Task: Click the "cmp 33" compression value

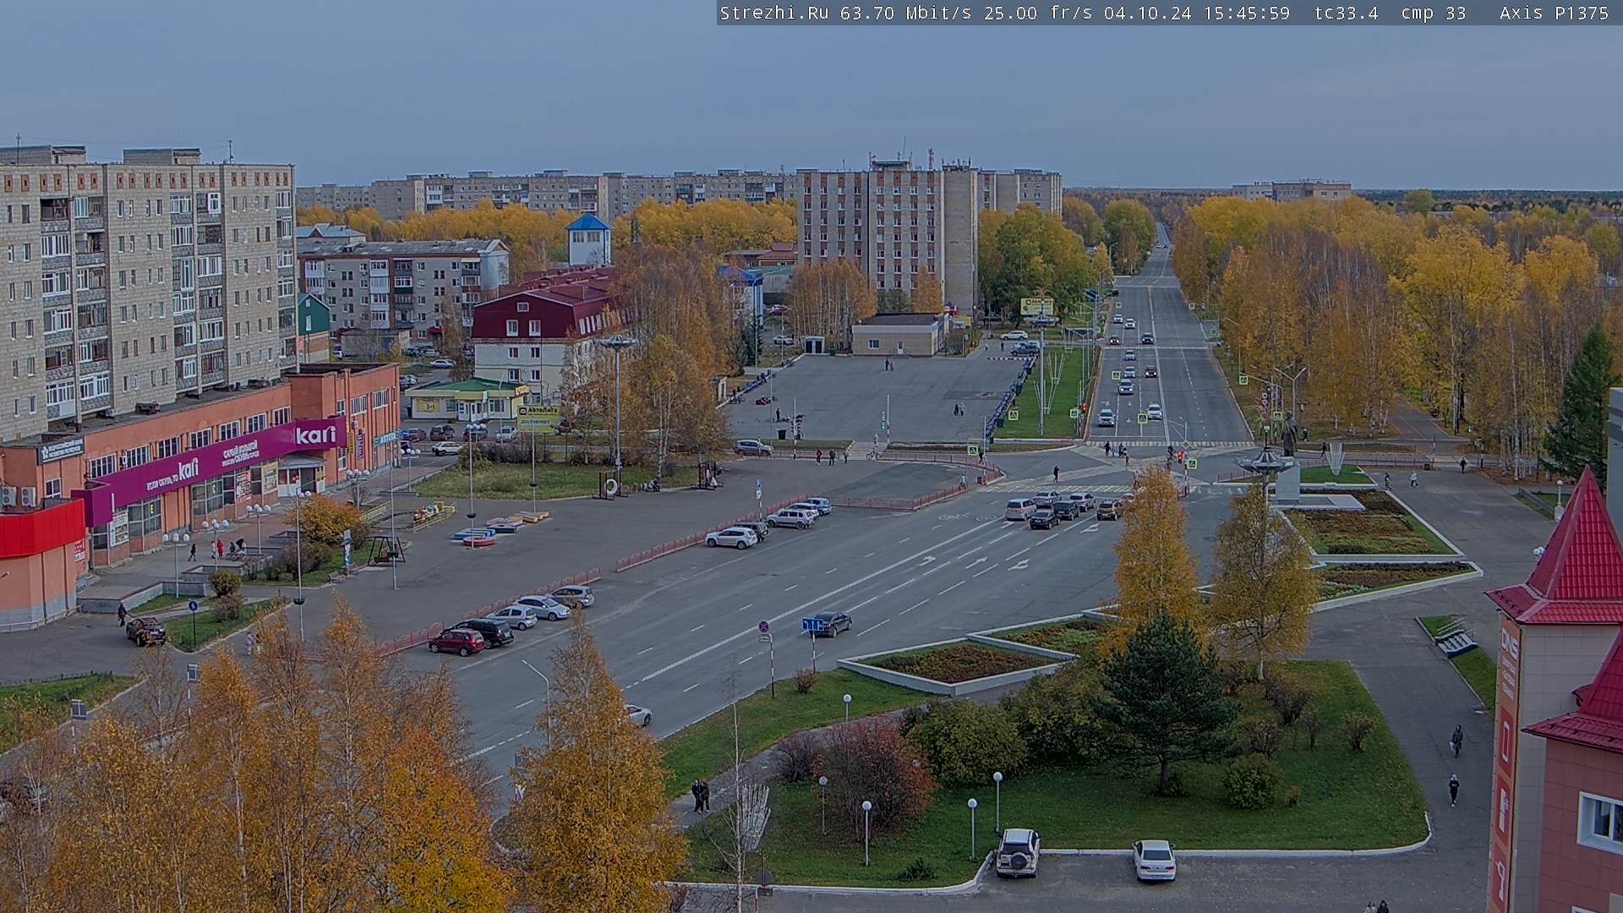Action: point(1433,13)
